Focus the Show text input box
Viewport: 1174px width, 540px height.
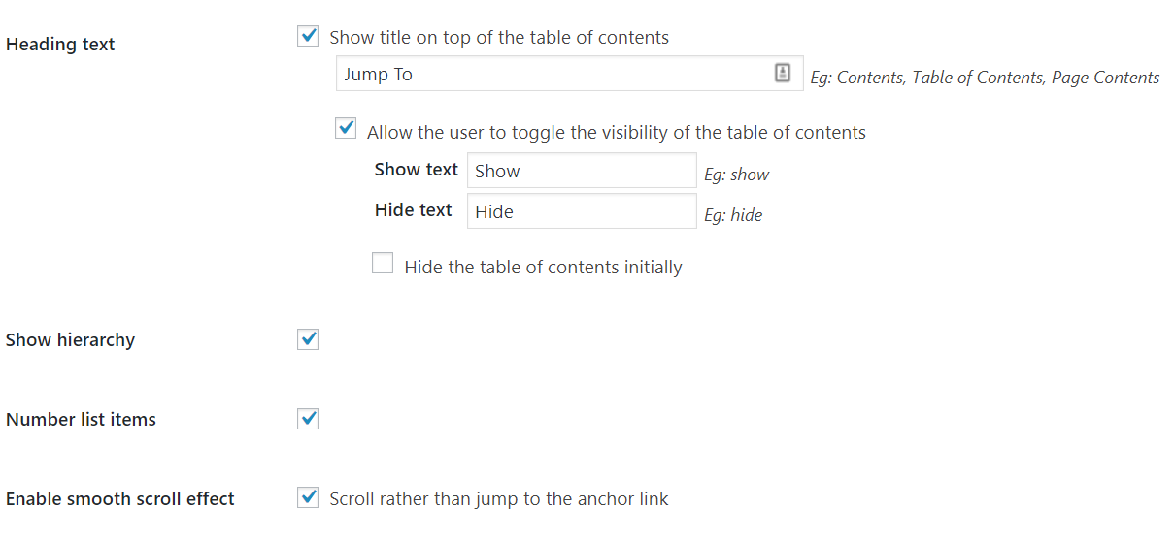coord(581,171)
